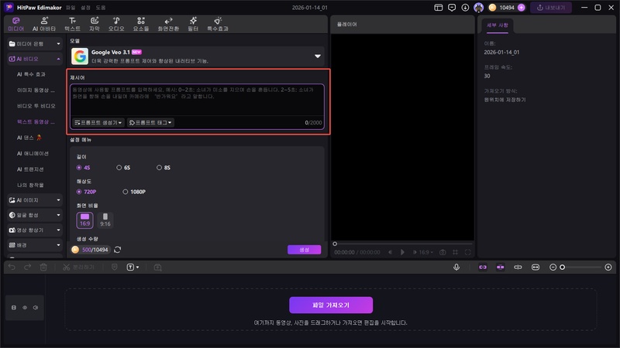
Task: Select 비디오 투 비디오 in sidebar
Action: click(36, 106)
